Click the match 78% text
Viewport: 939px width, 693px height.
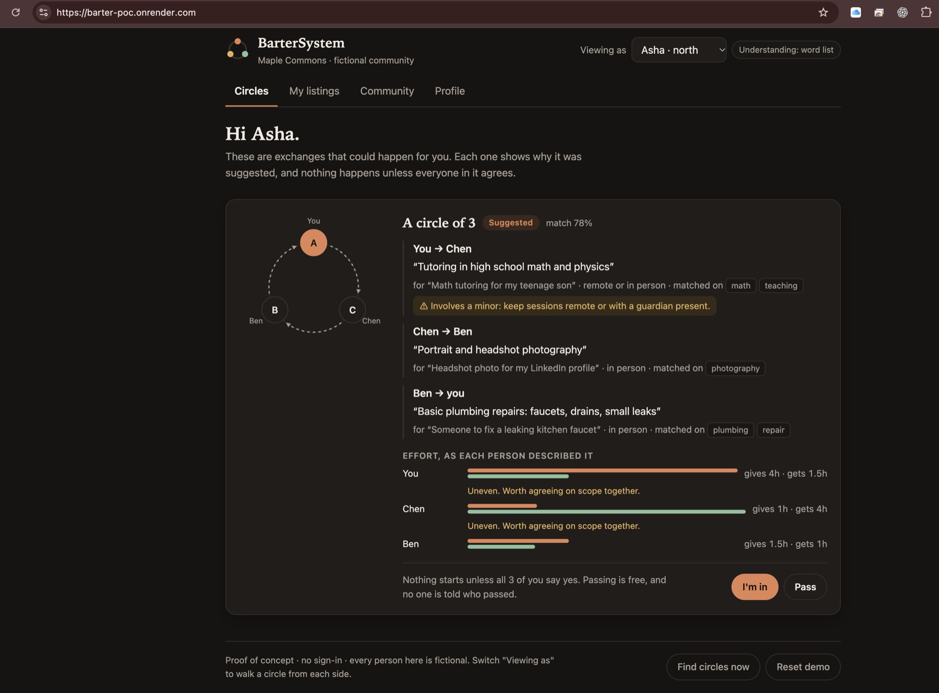click(x=569, y=223)
